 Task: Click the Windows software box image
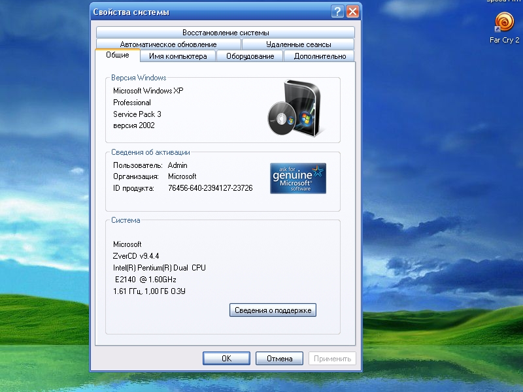[295, 108]
